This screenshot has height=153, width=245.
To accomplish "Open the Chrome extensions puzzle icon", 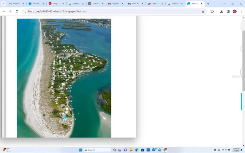I will pyautogui.click(x=212, y=11).
